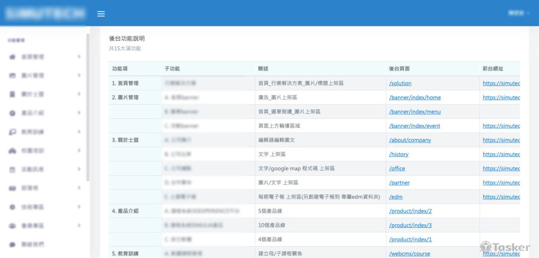This screenshot has width=539, height=258.
Task: Expand the 首頁管理 chevron in the sidebar
Action: 79,57
